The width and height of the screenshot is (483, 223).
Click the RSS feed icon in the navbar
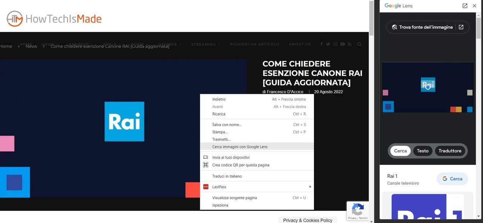pos(349,44)
